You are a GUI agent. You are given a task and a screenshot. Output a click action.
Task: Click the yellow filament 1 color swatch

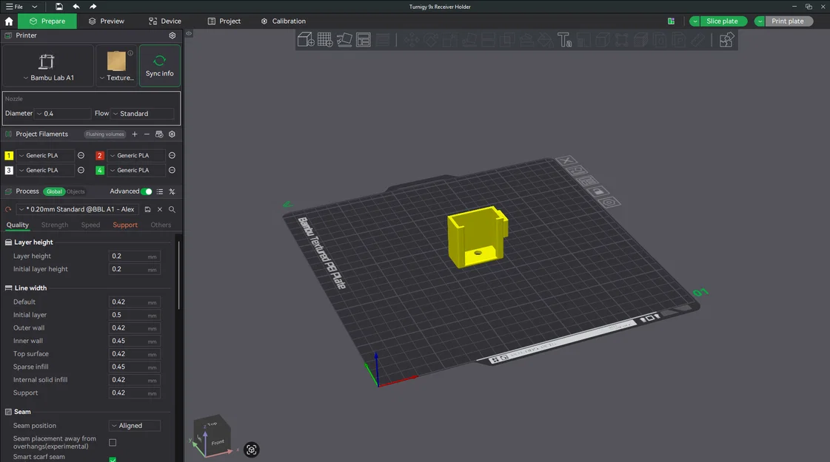[9, 156]
